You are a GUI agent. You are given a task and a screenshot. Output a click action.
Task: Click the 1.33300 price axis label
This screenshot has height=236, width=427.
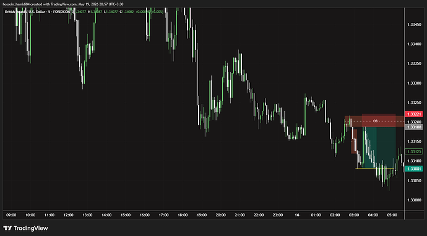point(413,83)
